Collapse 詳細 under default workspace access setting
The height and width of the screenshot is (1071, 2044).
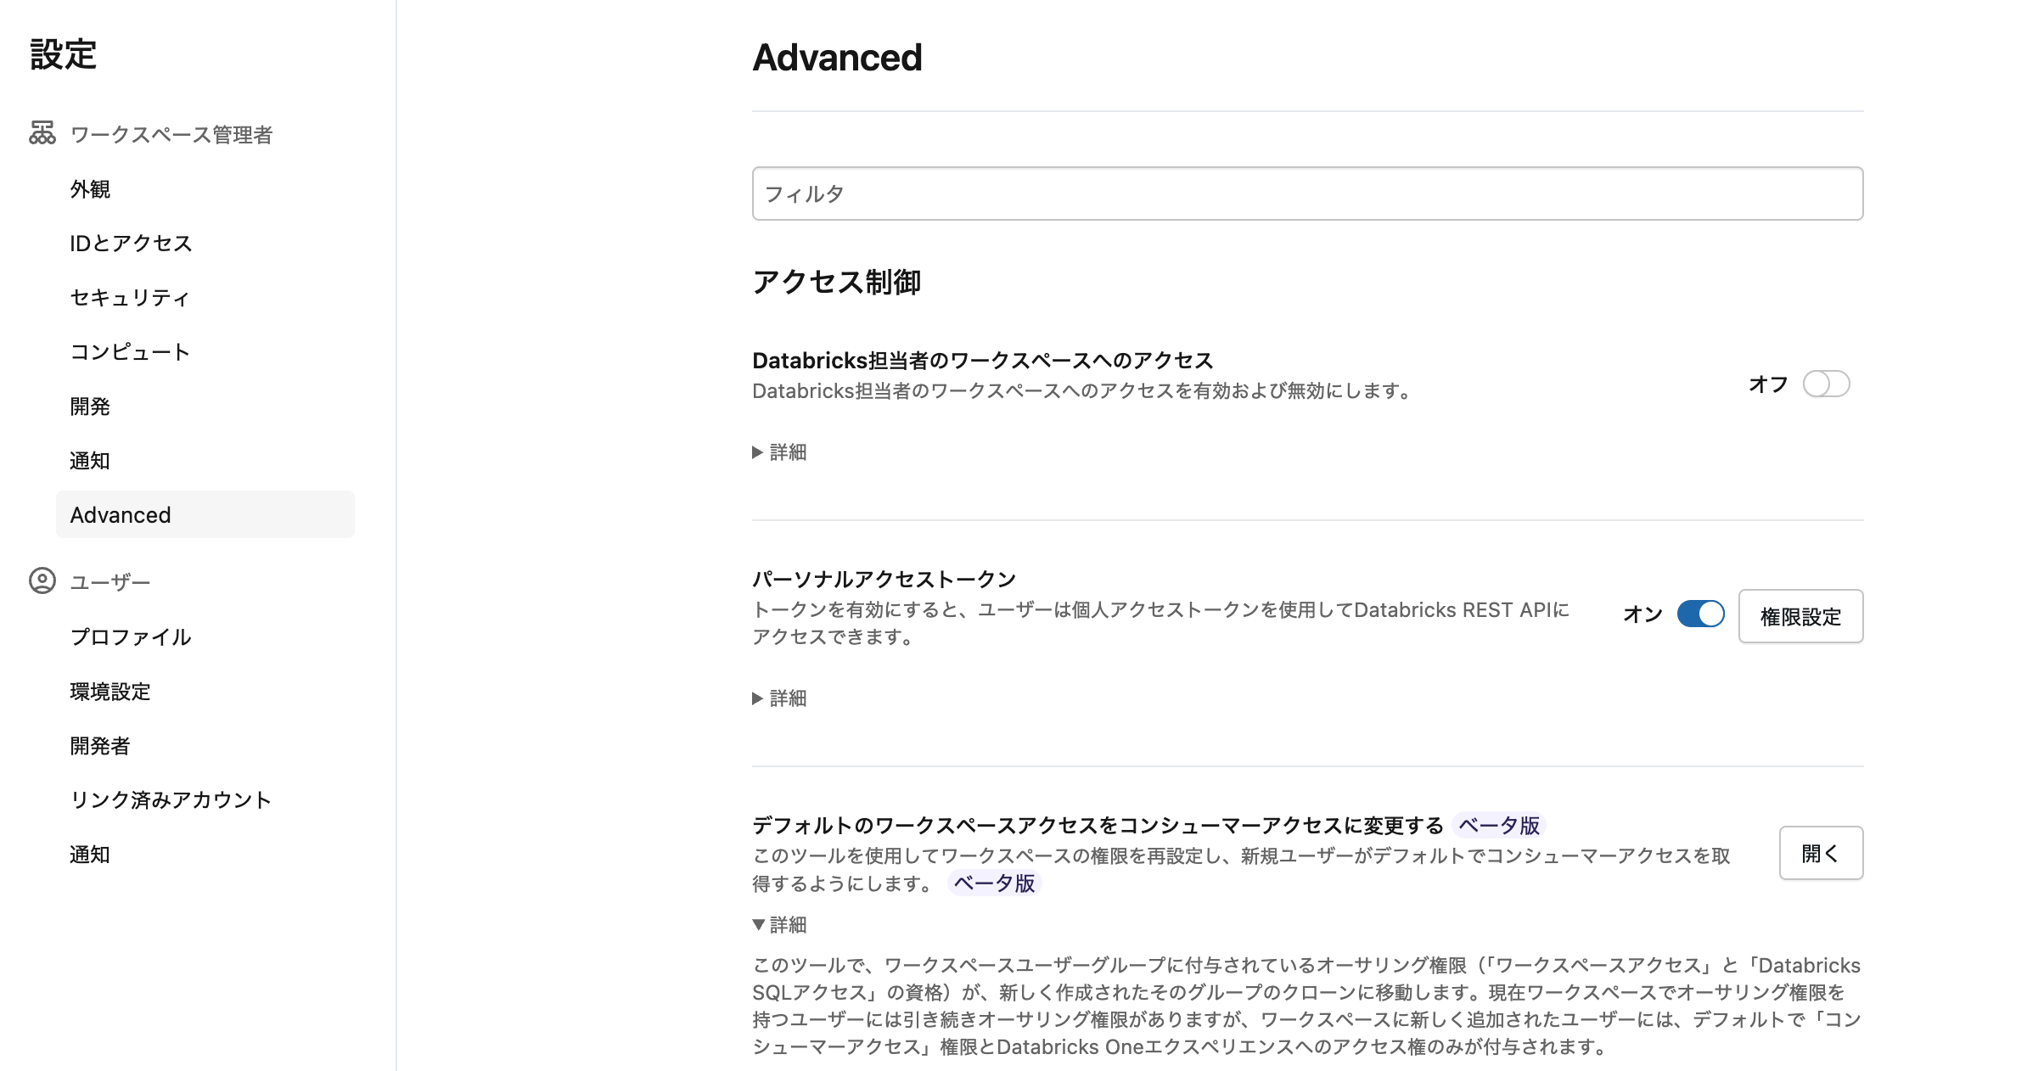point(778,925)
